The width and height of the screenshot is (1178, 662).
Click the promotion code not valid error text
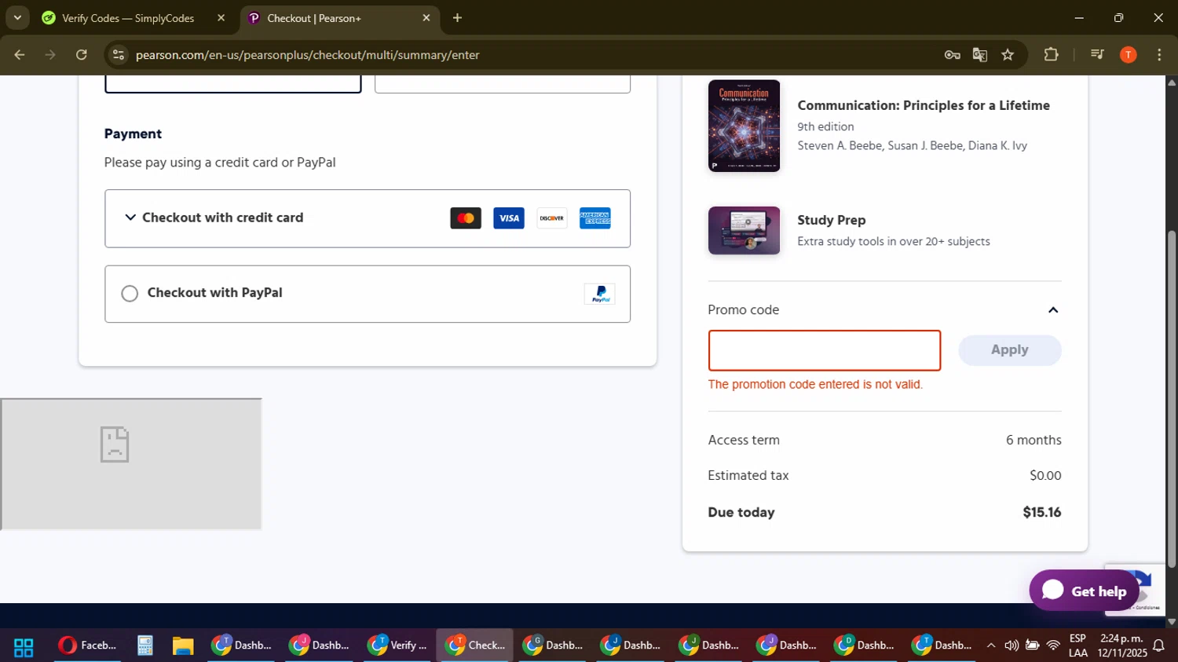(x=815, y=385)
